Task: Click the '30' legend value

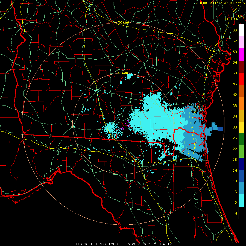Action: pos(235,127)
